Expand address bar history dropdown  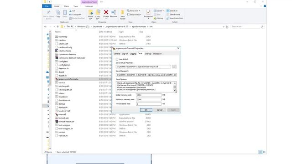[224, 27]
